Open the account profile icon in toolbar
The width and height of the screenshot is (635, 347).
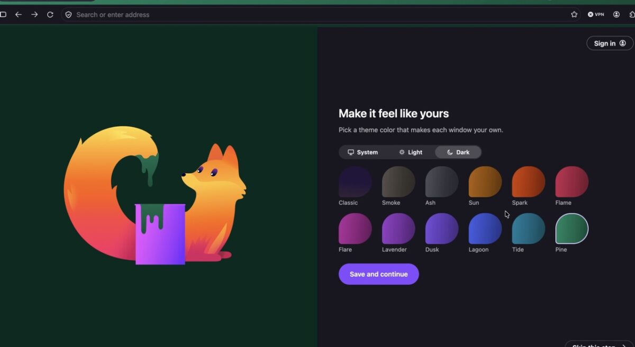point(616,15)
